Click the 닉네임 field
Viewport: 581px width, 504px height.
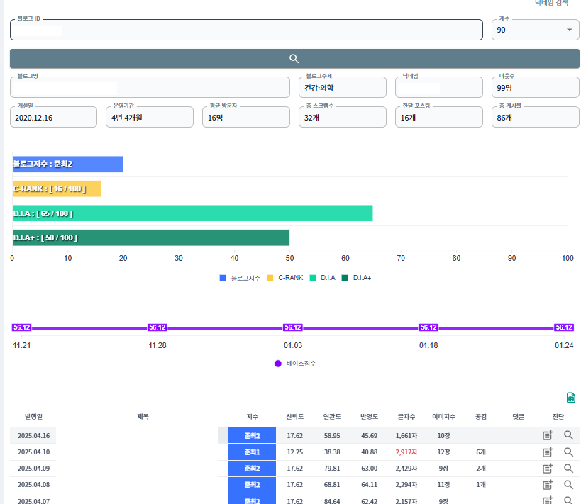click(439, 87)
